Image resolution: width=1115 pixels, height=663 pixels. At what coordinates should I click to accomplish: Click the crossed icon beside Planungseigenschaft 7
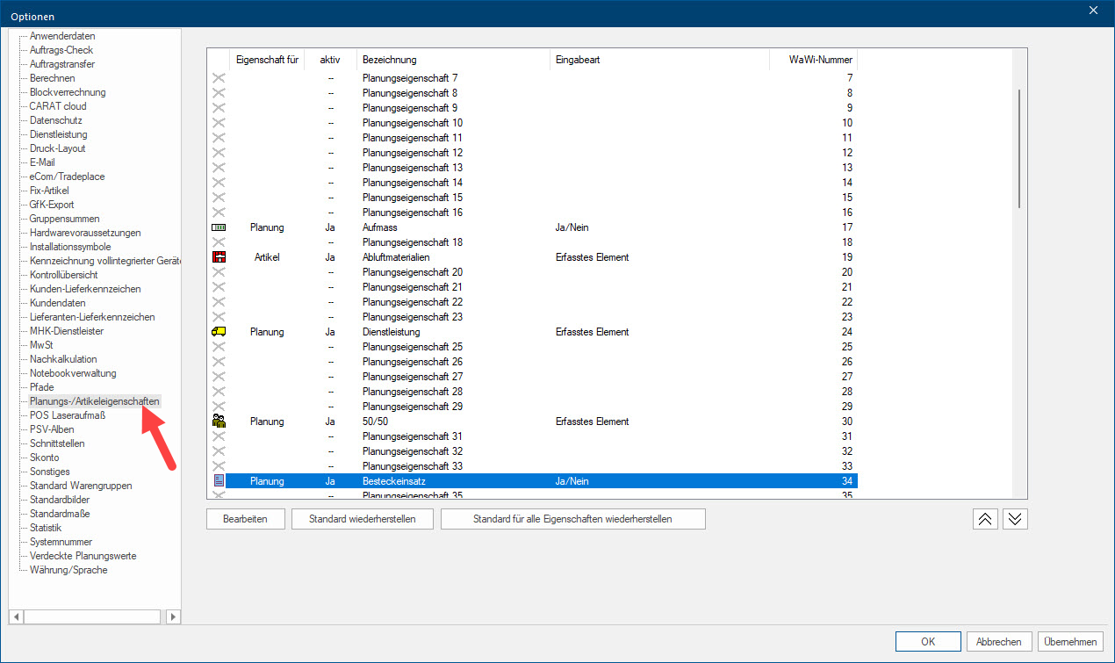219,78
